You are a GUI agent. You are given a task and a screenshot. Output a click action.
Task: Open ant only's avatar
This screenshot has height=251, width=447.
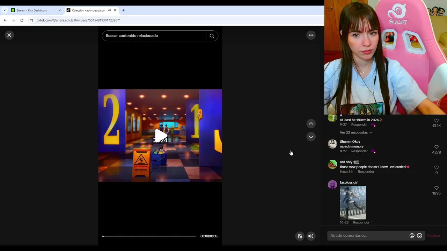(332, 165)
